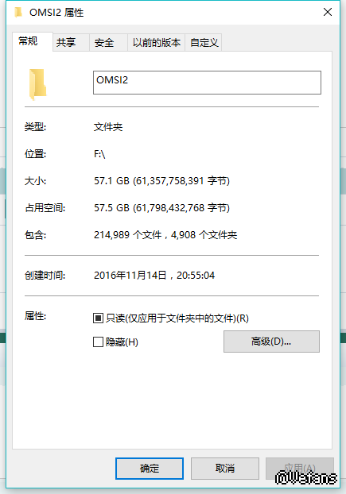Open the 自定义 tab

(x=204, y=43)
